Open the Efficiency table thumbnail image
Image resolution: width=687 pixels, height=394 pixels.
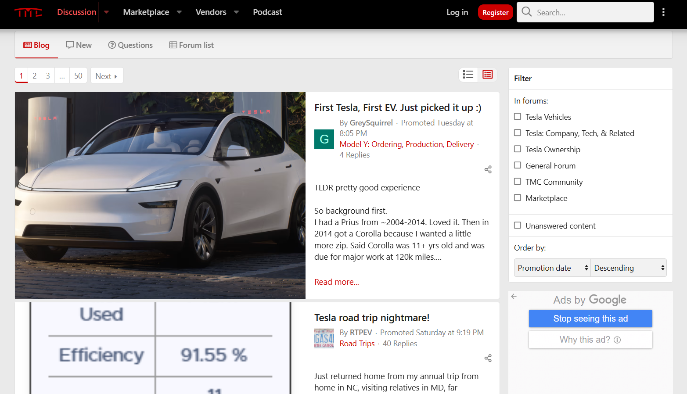pos(160,348)
